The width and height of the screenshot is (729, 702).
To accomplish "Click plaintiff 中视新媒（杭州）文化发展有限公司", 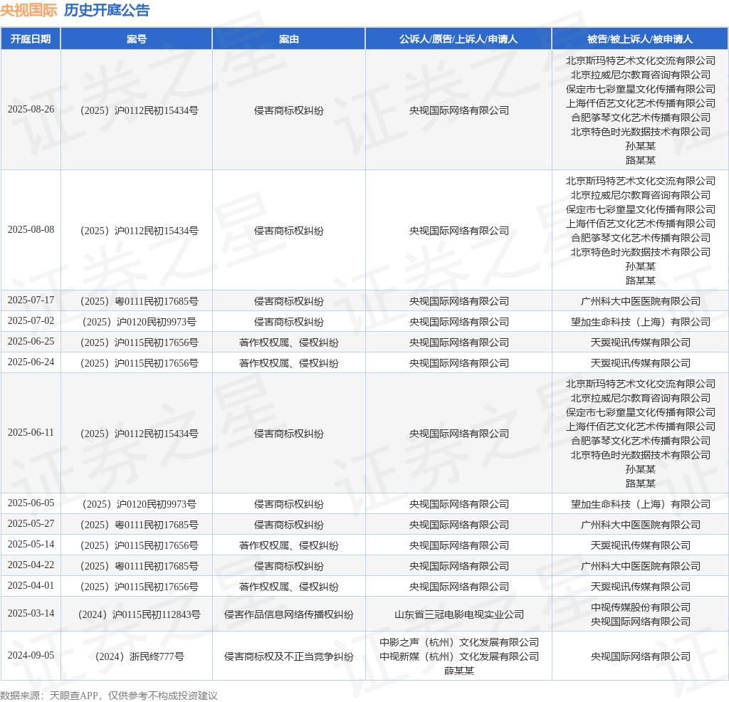I will [x=459, y=656].
